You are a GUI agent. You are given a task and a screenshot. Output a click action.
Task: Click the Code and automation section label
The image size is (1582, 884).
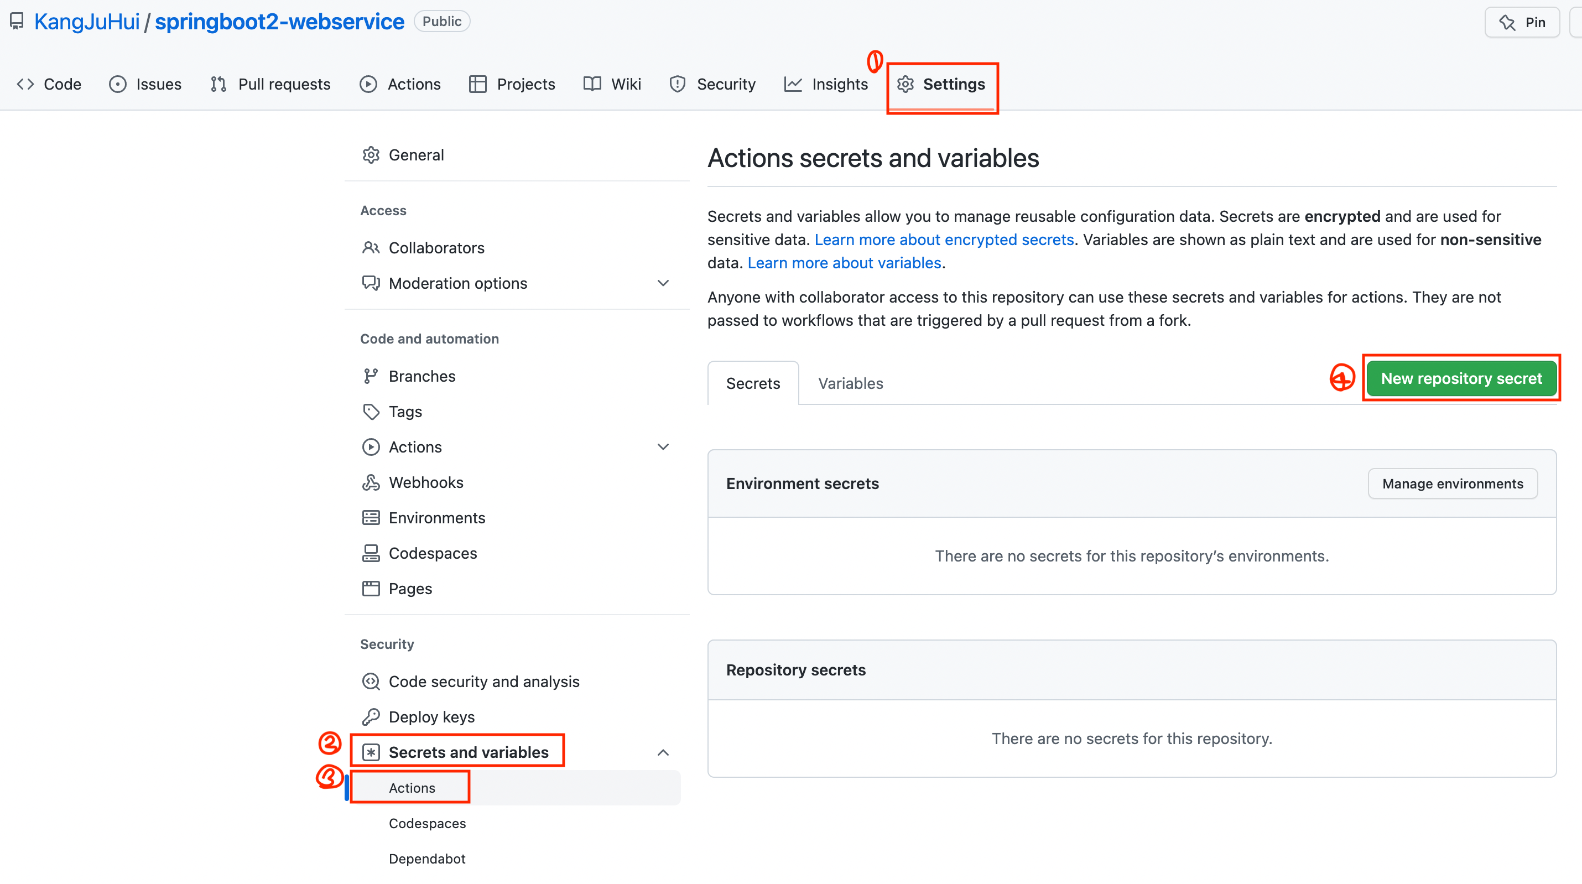tap(429, 339)
